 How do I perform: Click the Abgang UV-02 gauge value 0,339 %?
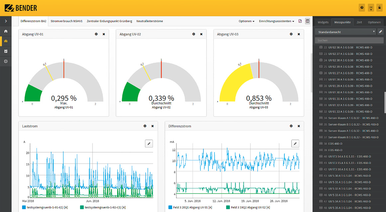(161, 98)
